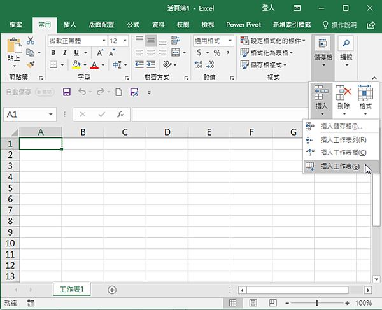Select the 工作表1 sheet tab
Viewport: 382px width, 310px height.
71,289
